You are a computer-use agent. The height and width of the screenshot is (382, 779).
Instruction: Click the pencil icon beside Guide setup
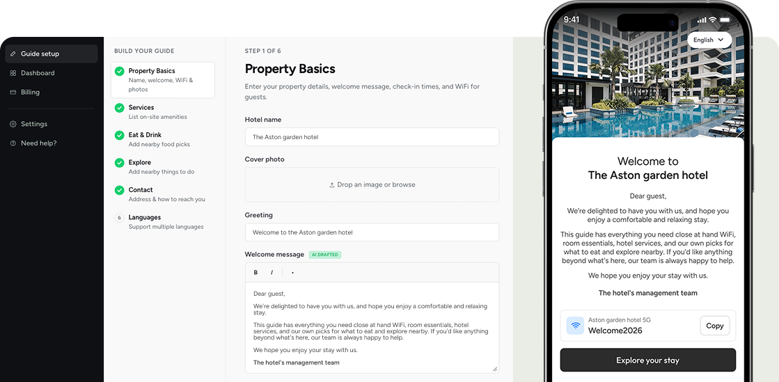(13, 54)
